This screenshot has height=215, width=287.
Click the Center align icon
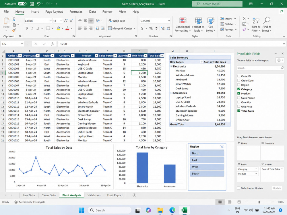coord(85,28)
